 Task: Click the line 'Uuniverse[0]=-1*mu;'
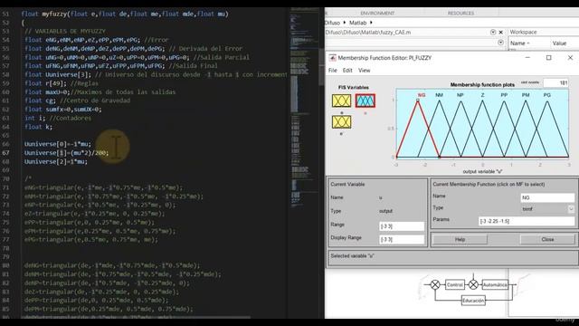[58, 144]
